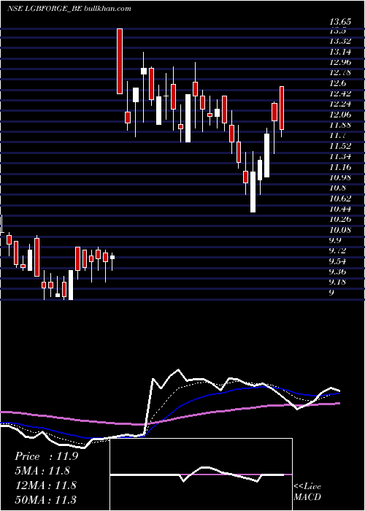Click the peak of the thick white MA line
This screenshot has width=365, height=511.
coord(178,370)
